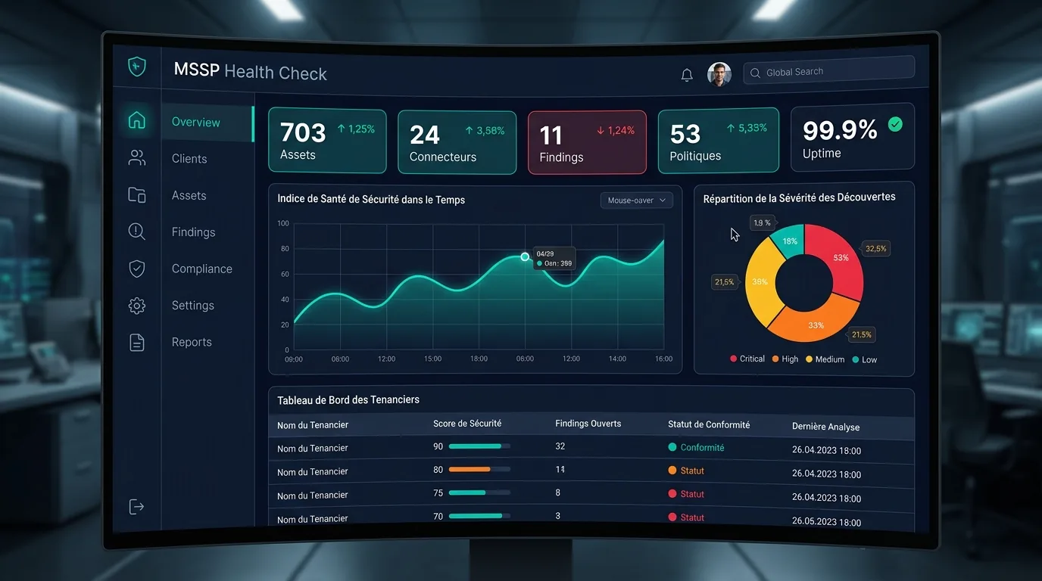Open the notifications bell

tap(687, 75)
